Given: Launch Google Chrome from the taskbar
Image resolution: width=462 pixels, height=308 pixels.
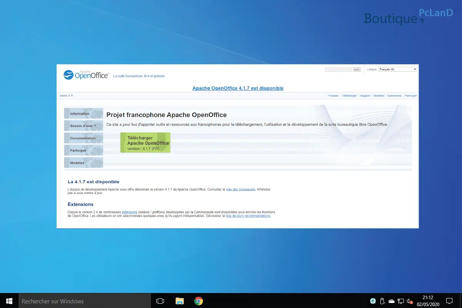Looking at the screenshot, I should 199,301.
